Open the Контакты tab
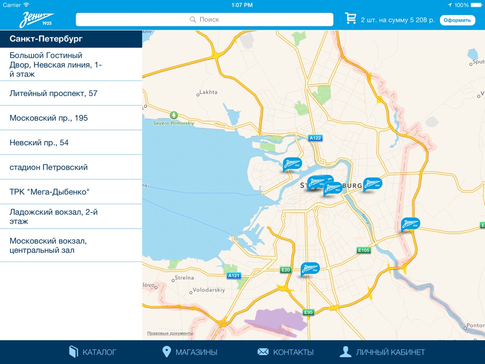 [x=285, y=352]
